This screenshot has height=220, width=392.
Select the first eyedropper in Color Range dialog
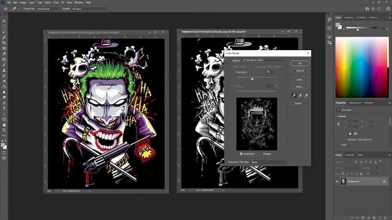tap(294, 95)
